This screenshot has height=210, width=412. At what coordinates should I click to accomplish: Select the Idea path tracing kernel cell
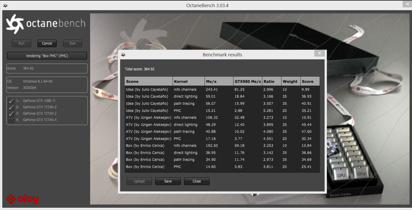tap(184, 103)
